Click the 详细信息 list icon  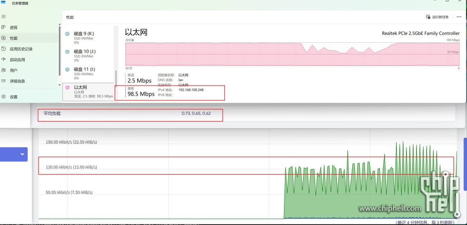coord(4,81)
